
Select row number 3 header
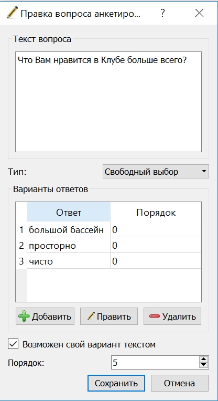point(21,261)
